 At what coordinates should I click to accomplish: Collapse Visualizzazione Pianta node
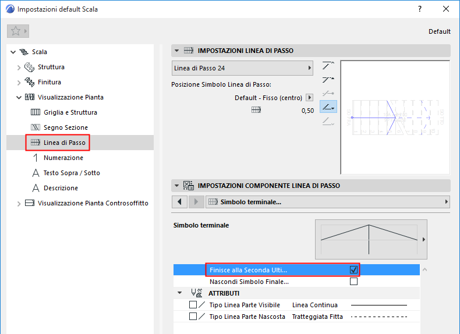(19, 97)
